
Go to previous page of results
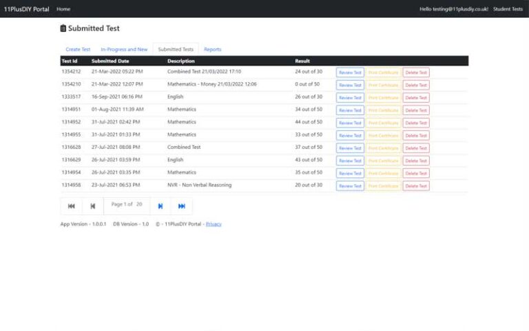[x=93, y=205]
